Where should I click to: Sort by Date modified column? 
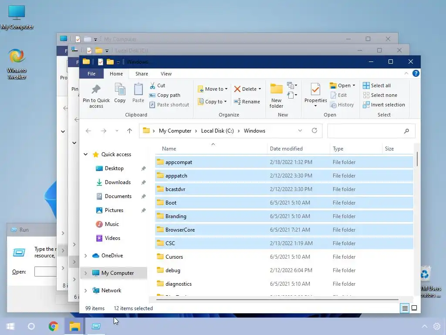click(x=298, y=148)
